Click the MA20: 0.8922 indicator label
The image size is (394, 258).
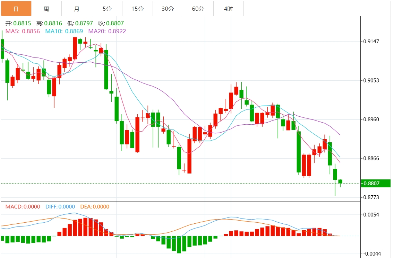pyautogui.click(x=107, y=32)
